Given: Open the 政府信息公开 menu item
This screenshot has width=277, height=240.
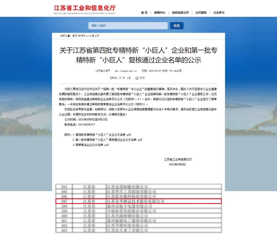Looking at the screenshot, I should point(180,13).
